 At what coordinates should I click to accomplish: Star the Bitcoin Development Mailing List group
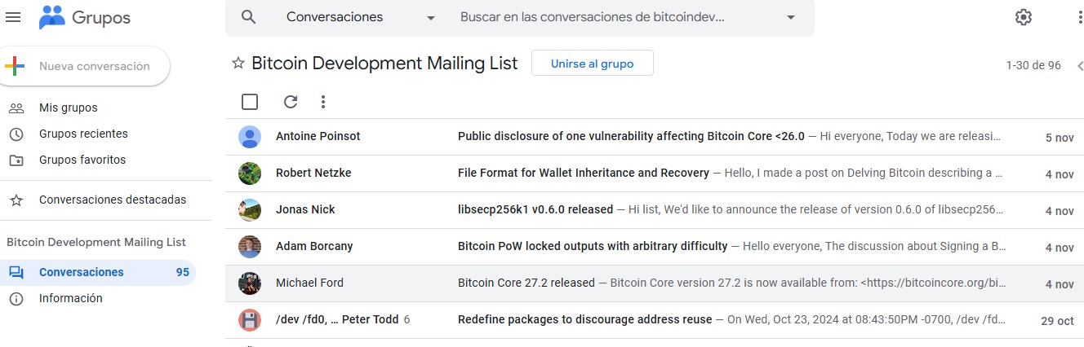pos(238,64)
